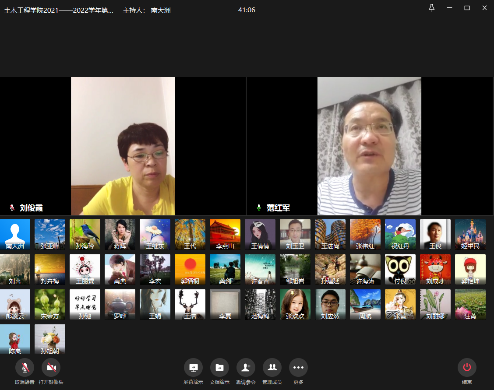Viewport: 494px width, 390px height.
Task: Pin the meeting window on top
Action: click(x=432, y=8)
